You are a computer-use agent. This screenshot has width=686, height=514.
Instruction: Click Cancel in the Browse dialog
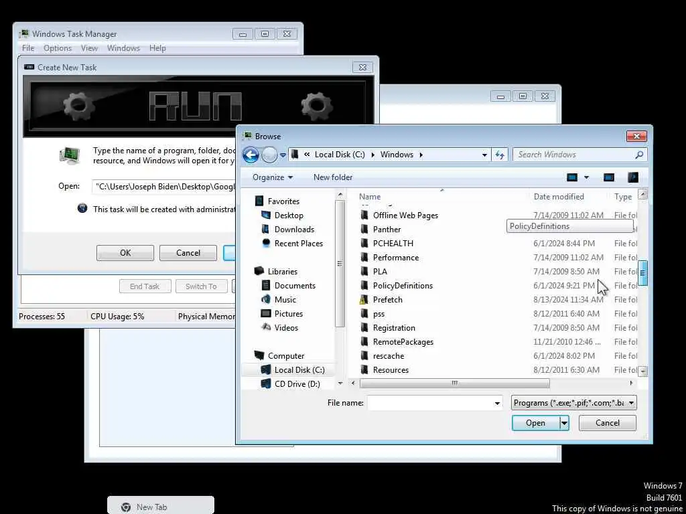click(607, 423)
